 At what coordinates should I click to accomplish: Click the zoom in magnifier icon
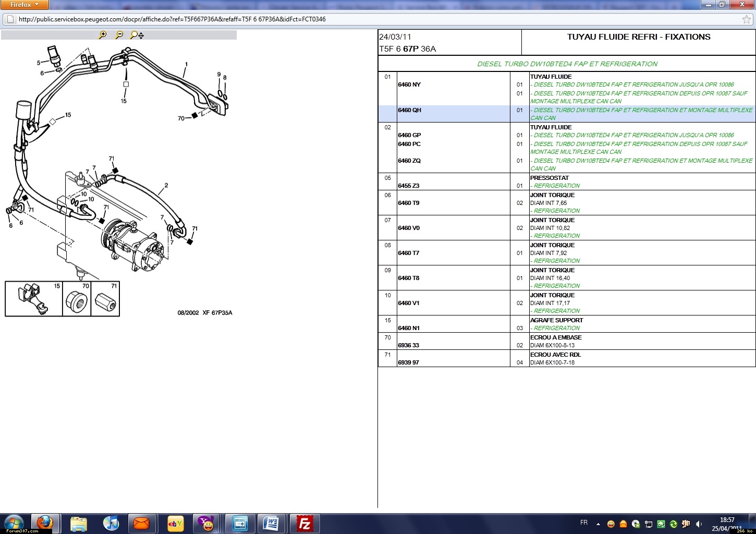coord(103,35)
